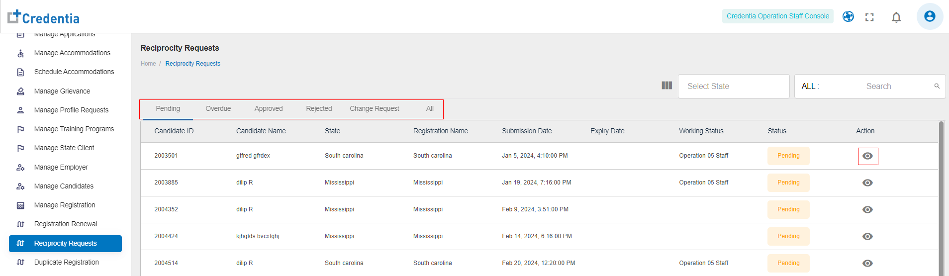Image resolution: width=949 pixels, height=276 pixels.
Task: Click the globe icon in header
Action: point(848,17)
